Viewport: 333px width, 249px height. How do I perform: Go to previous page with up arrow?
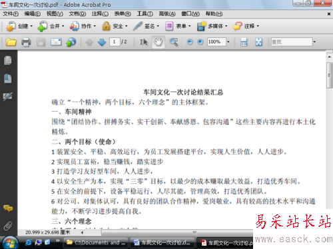(89, 42)
